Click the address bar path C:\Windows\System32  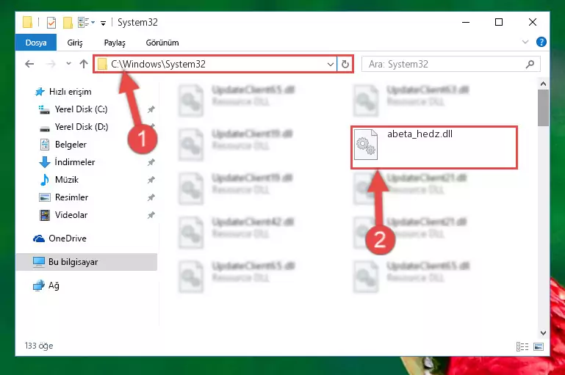click(x=158, y=64)
